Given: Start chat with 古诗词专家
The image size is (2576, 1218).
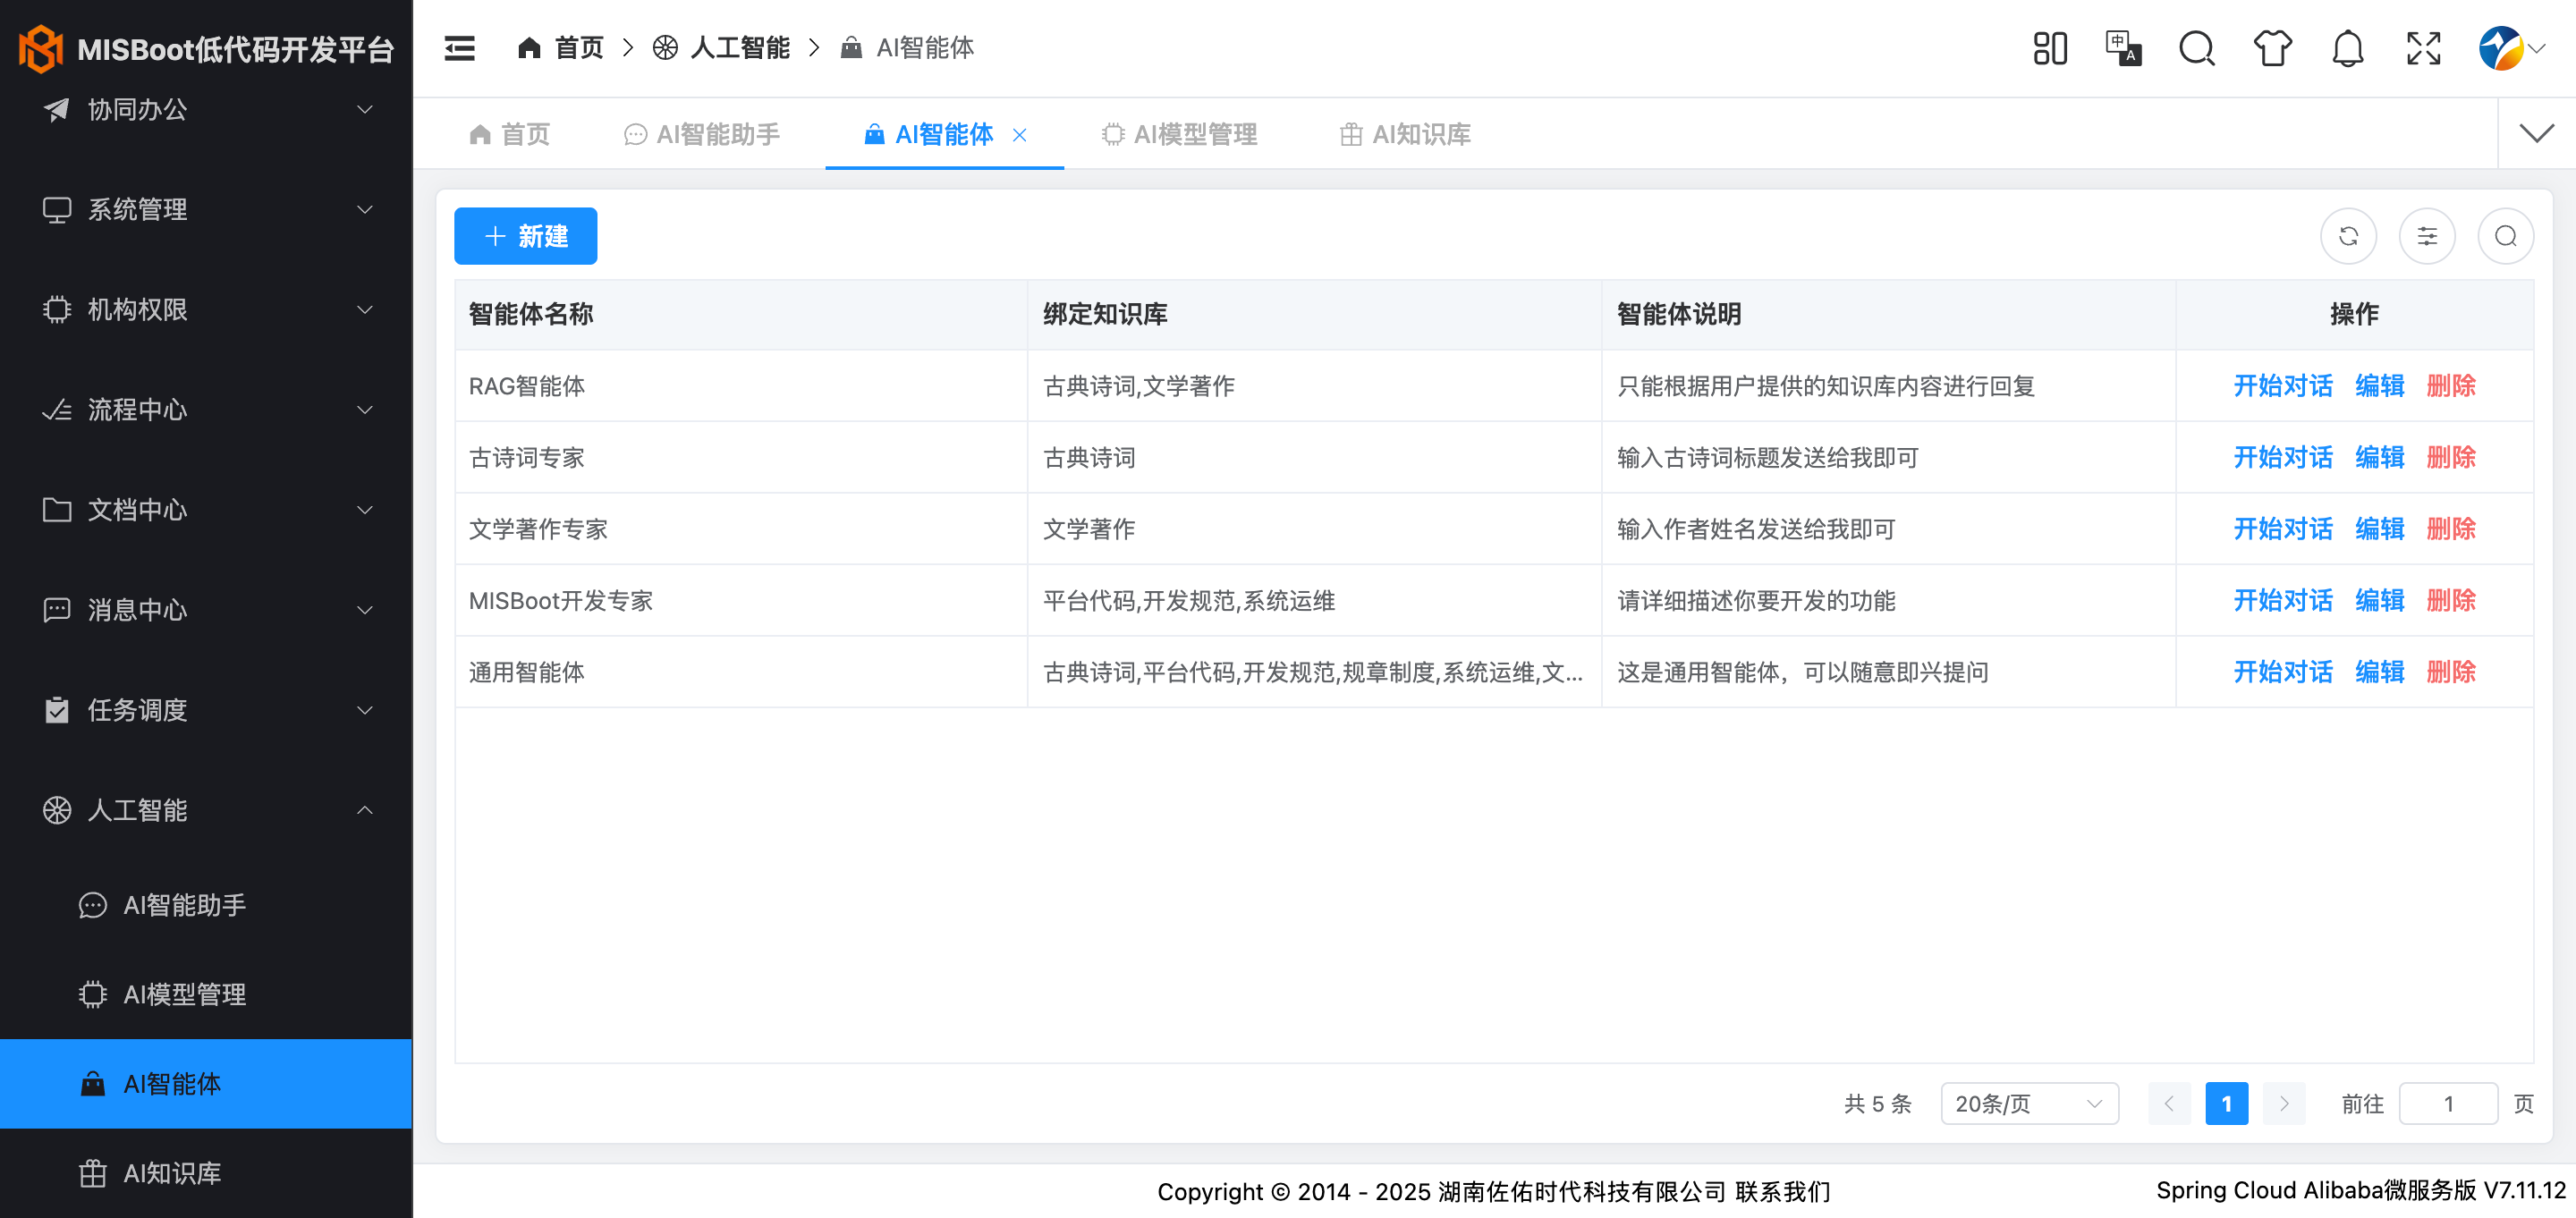Looking at the screenshot, I should coord(2283,457).
